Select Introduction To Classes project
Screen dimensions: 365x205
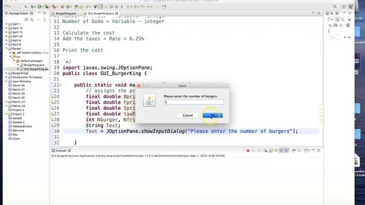point(27,77)
